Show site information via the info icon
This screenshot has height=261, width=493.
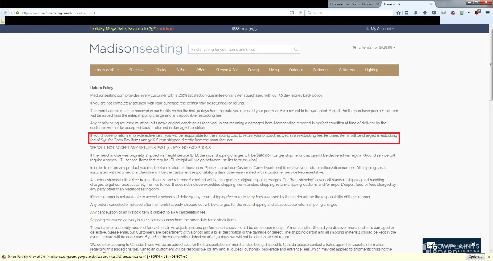click(x=13, y=13)
